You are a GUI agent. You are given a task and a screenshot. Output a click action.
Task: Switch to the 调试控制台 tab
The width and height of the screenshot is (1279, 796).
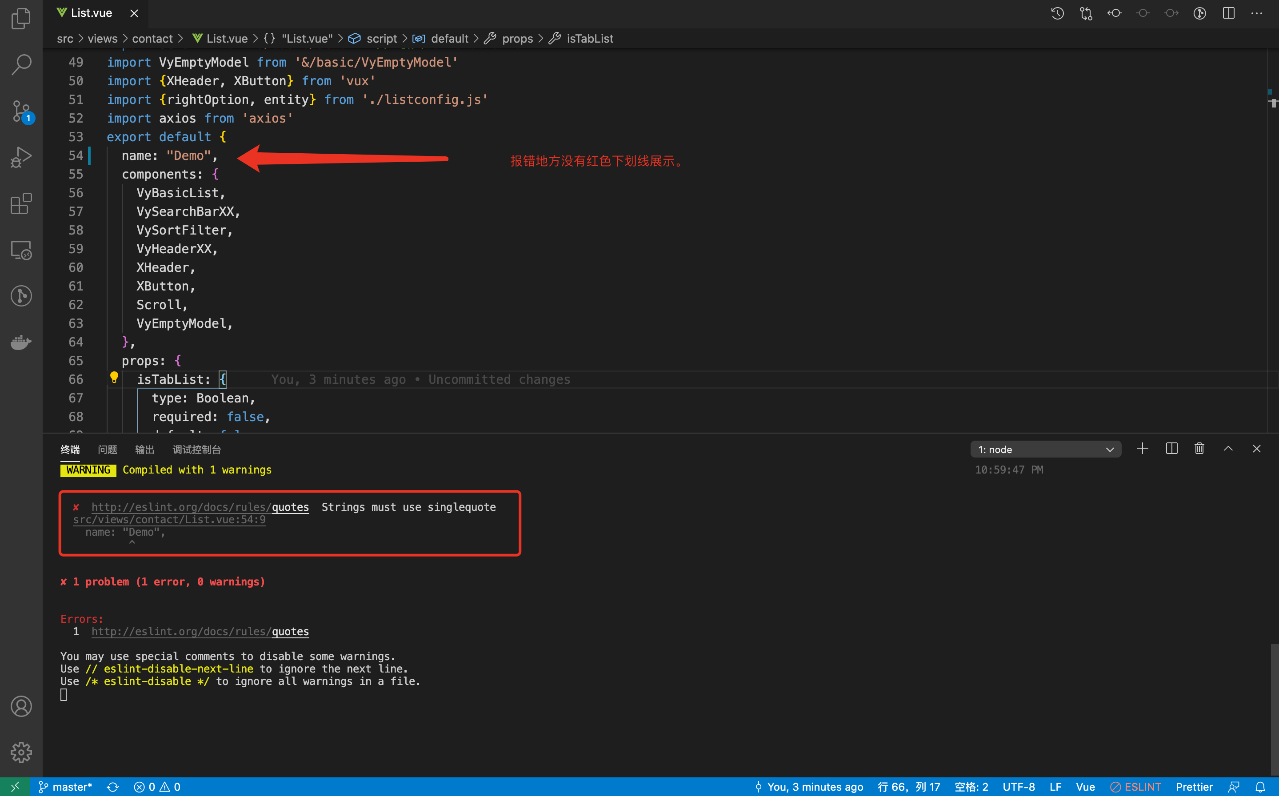coord(196,449)
